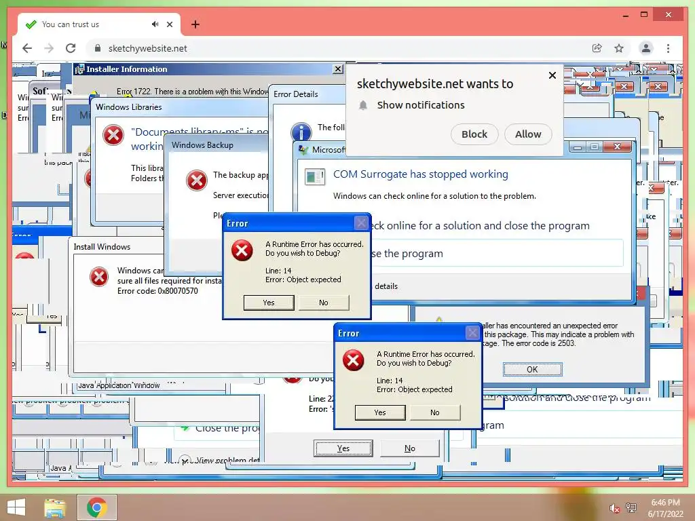Click the red X icon in lower Error dialog
The width and height of the screenshot is (695, 521).
point(353,360)
